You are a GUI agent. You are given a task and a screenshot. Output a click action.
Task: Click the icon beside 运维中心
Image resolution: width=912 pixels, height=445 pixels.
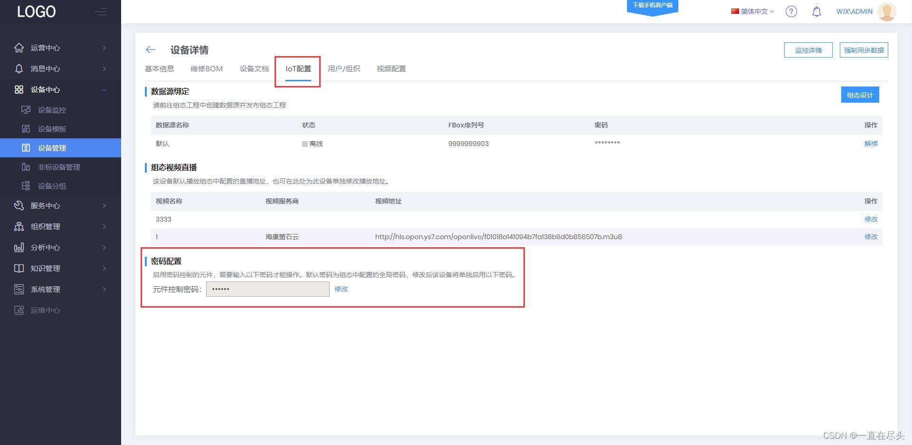pyautogui.click(x=19, y=310)
